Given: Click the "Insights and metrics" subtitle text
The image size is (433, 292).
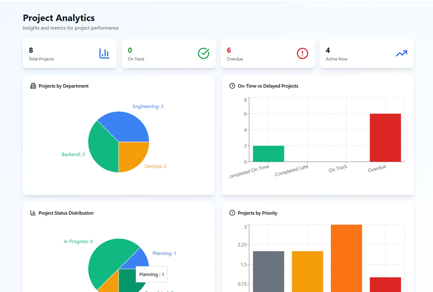Looking at the screenshot, I should (x=71, y=28).
